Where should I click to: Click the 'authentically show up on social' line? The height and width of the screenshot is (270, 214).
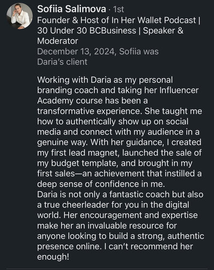click(127, 122)
